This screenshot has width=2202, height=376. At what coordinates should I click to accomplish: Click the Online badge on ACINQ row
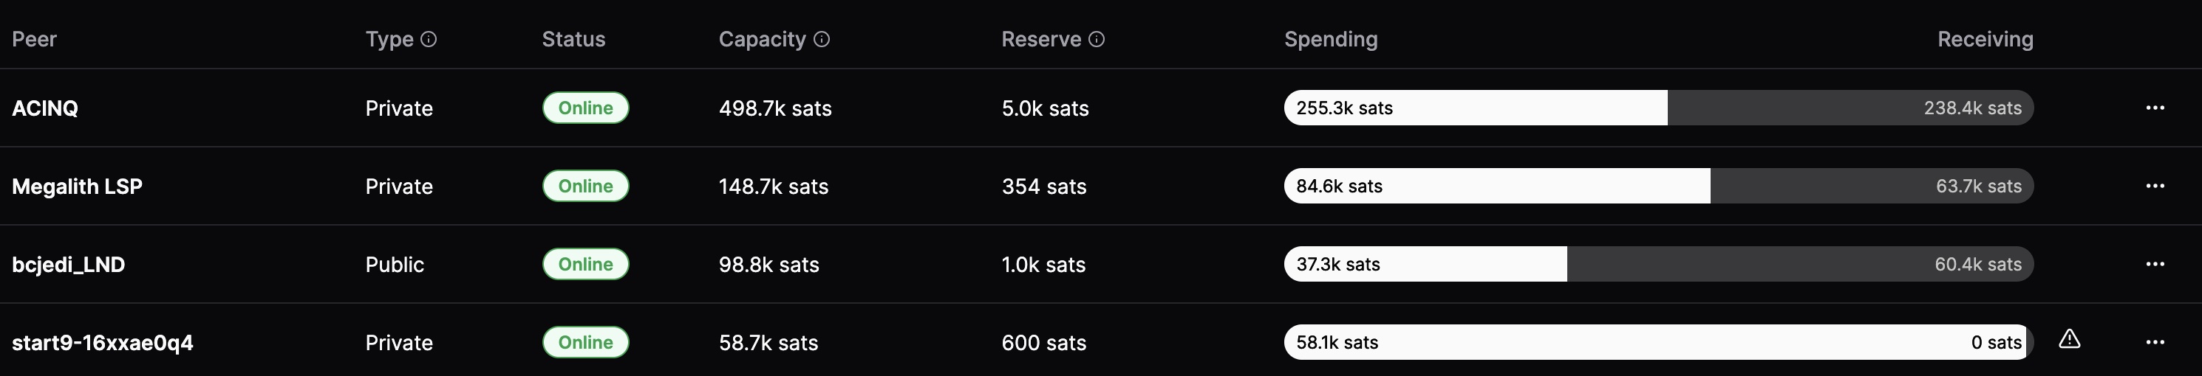(585, 108)
